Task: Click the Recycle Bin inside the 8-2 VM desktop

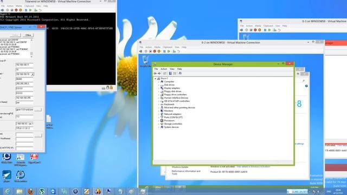Action: (145, 61)
